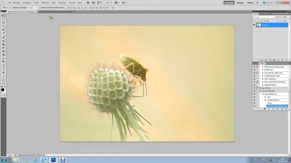Click the foreground color swatch
Viewport: 291px width, 163px height.
coord(3,90)
